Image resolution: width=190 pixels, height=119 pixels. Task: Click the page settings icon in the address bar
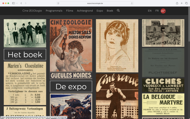[x=58, y=3]
